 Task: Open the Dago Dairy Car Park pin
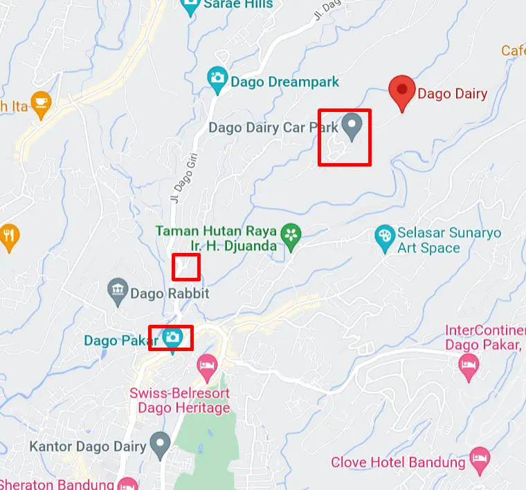click(x=352, y=127)
